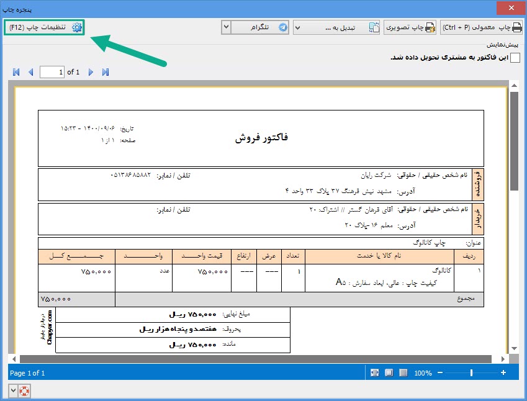Select first page layout view icon in status bar
The height and width of the screenshot is (401, 527).
tap(374, 373)
